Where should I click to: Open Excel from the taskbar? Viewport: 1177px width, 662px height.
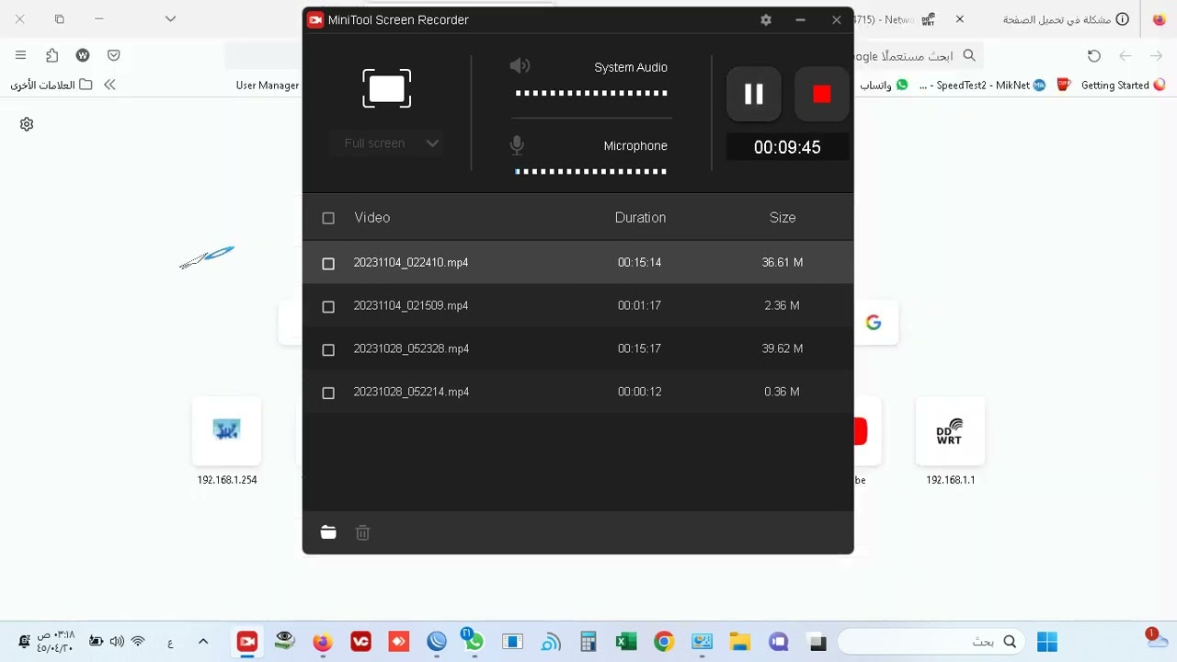tap(626, 642)
